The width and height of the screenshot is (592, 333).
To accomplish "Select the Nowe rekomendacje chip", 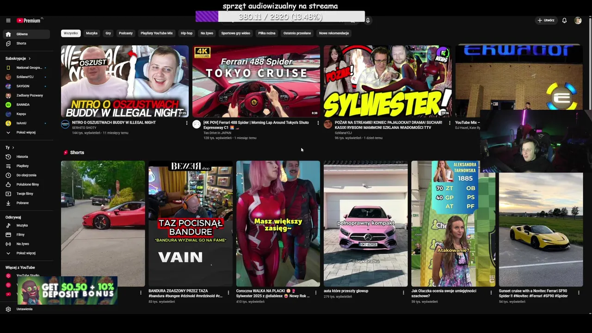I will point(334,33).
